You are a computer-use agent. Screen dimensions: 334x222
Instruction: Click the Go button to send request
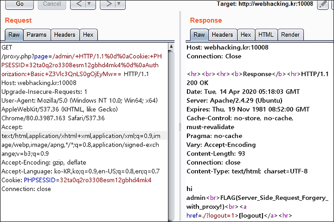(19, 4)
